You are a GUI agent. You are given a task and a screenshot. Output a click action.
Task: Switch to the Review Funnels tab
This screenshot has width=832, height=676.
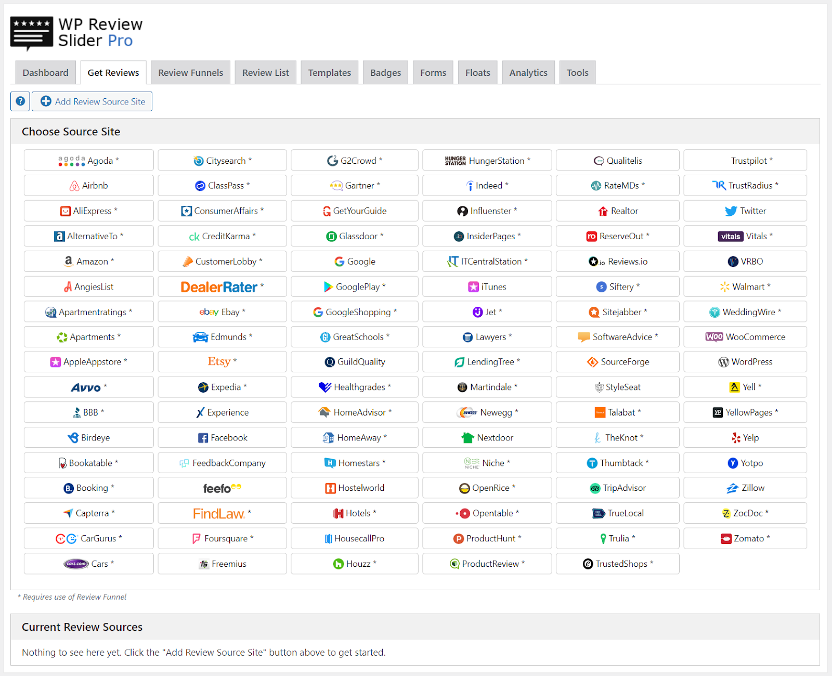pyautogui.click(x=191, y=72)
